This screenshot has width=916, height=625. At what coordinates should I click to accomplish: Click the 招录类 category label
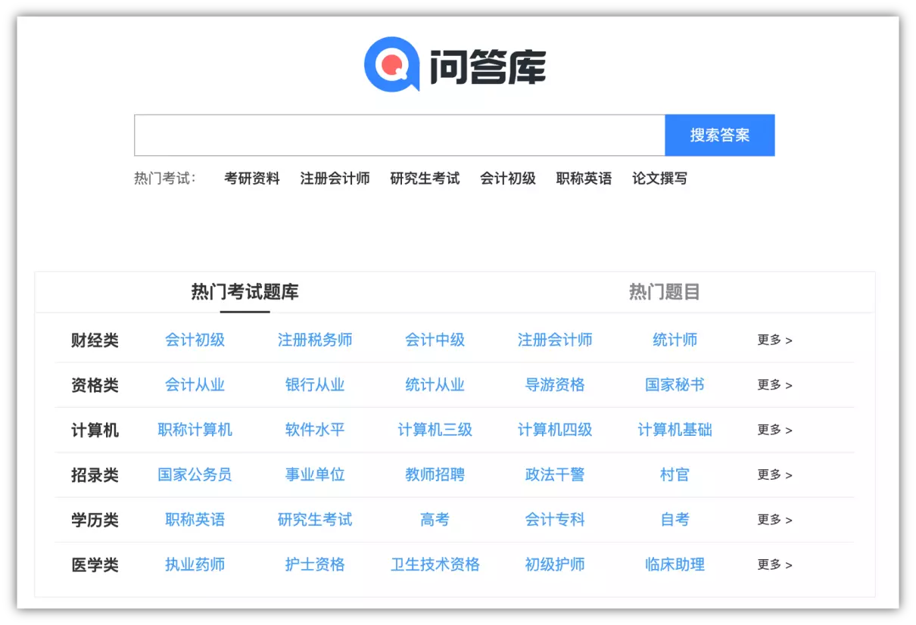95,475
